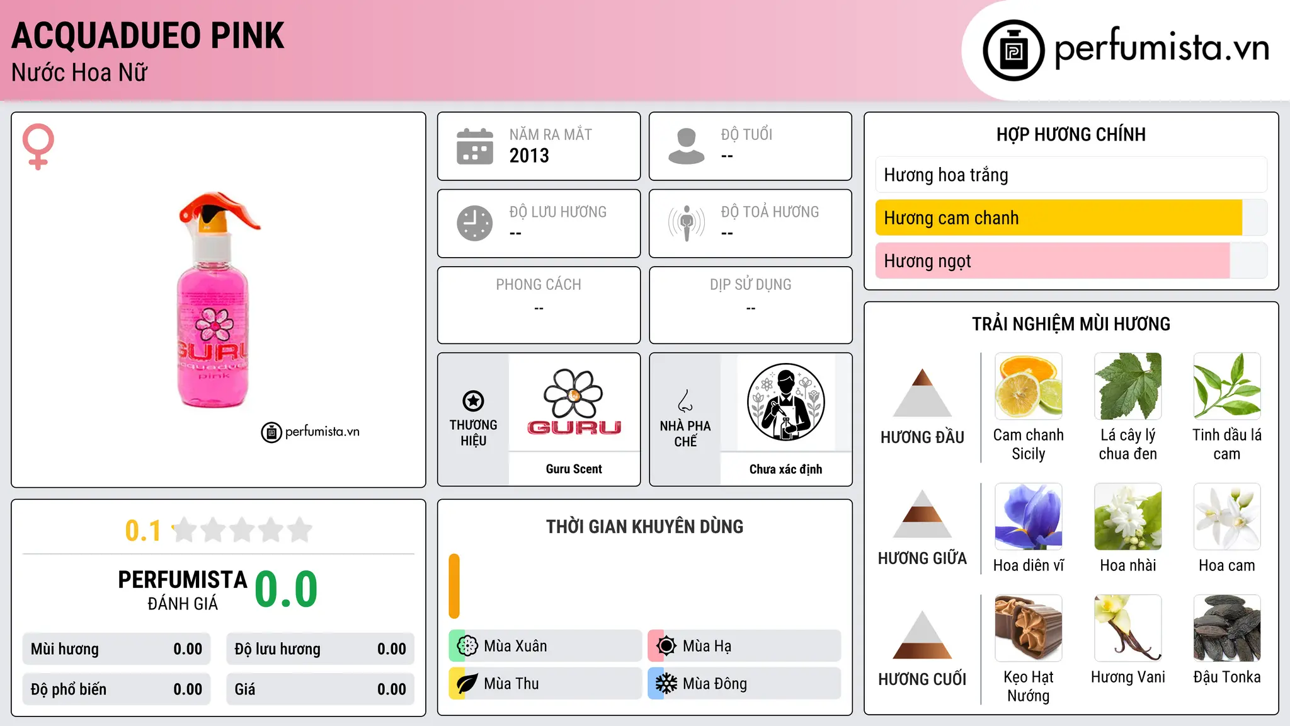Click the calendar icon beside Năm ra mắt

tap(475, 146)
